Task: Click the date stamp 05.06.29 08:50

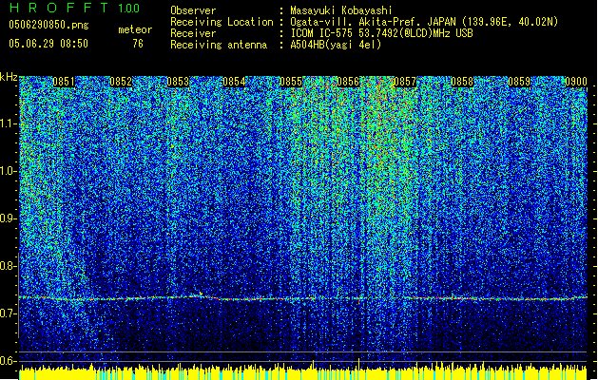Action: (x=48, y=44)
